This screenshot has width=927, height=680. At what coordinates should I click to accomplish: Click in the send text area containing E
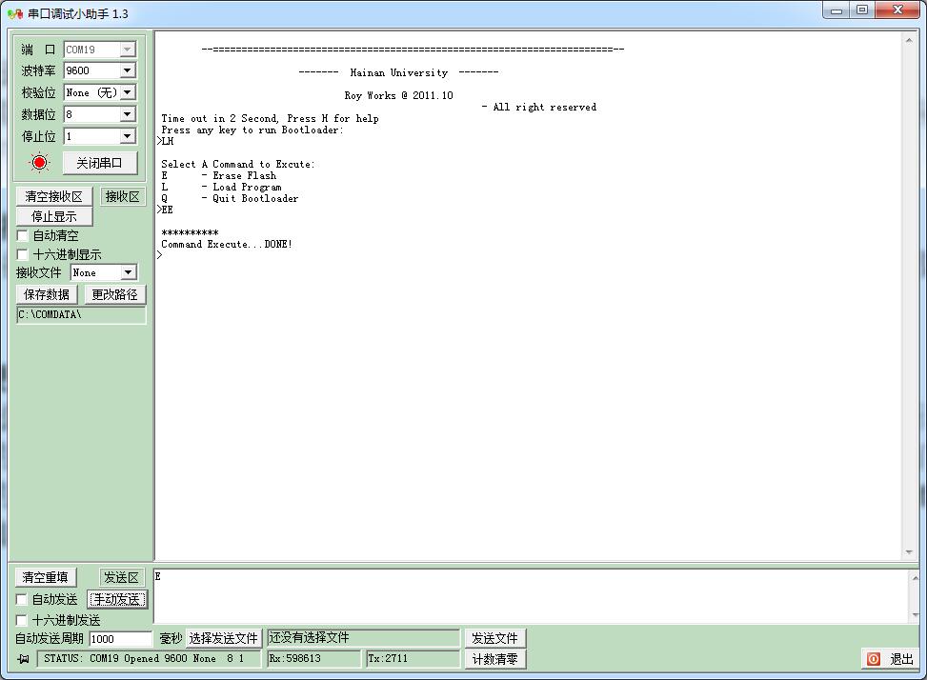pos(529,596)
